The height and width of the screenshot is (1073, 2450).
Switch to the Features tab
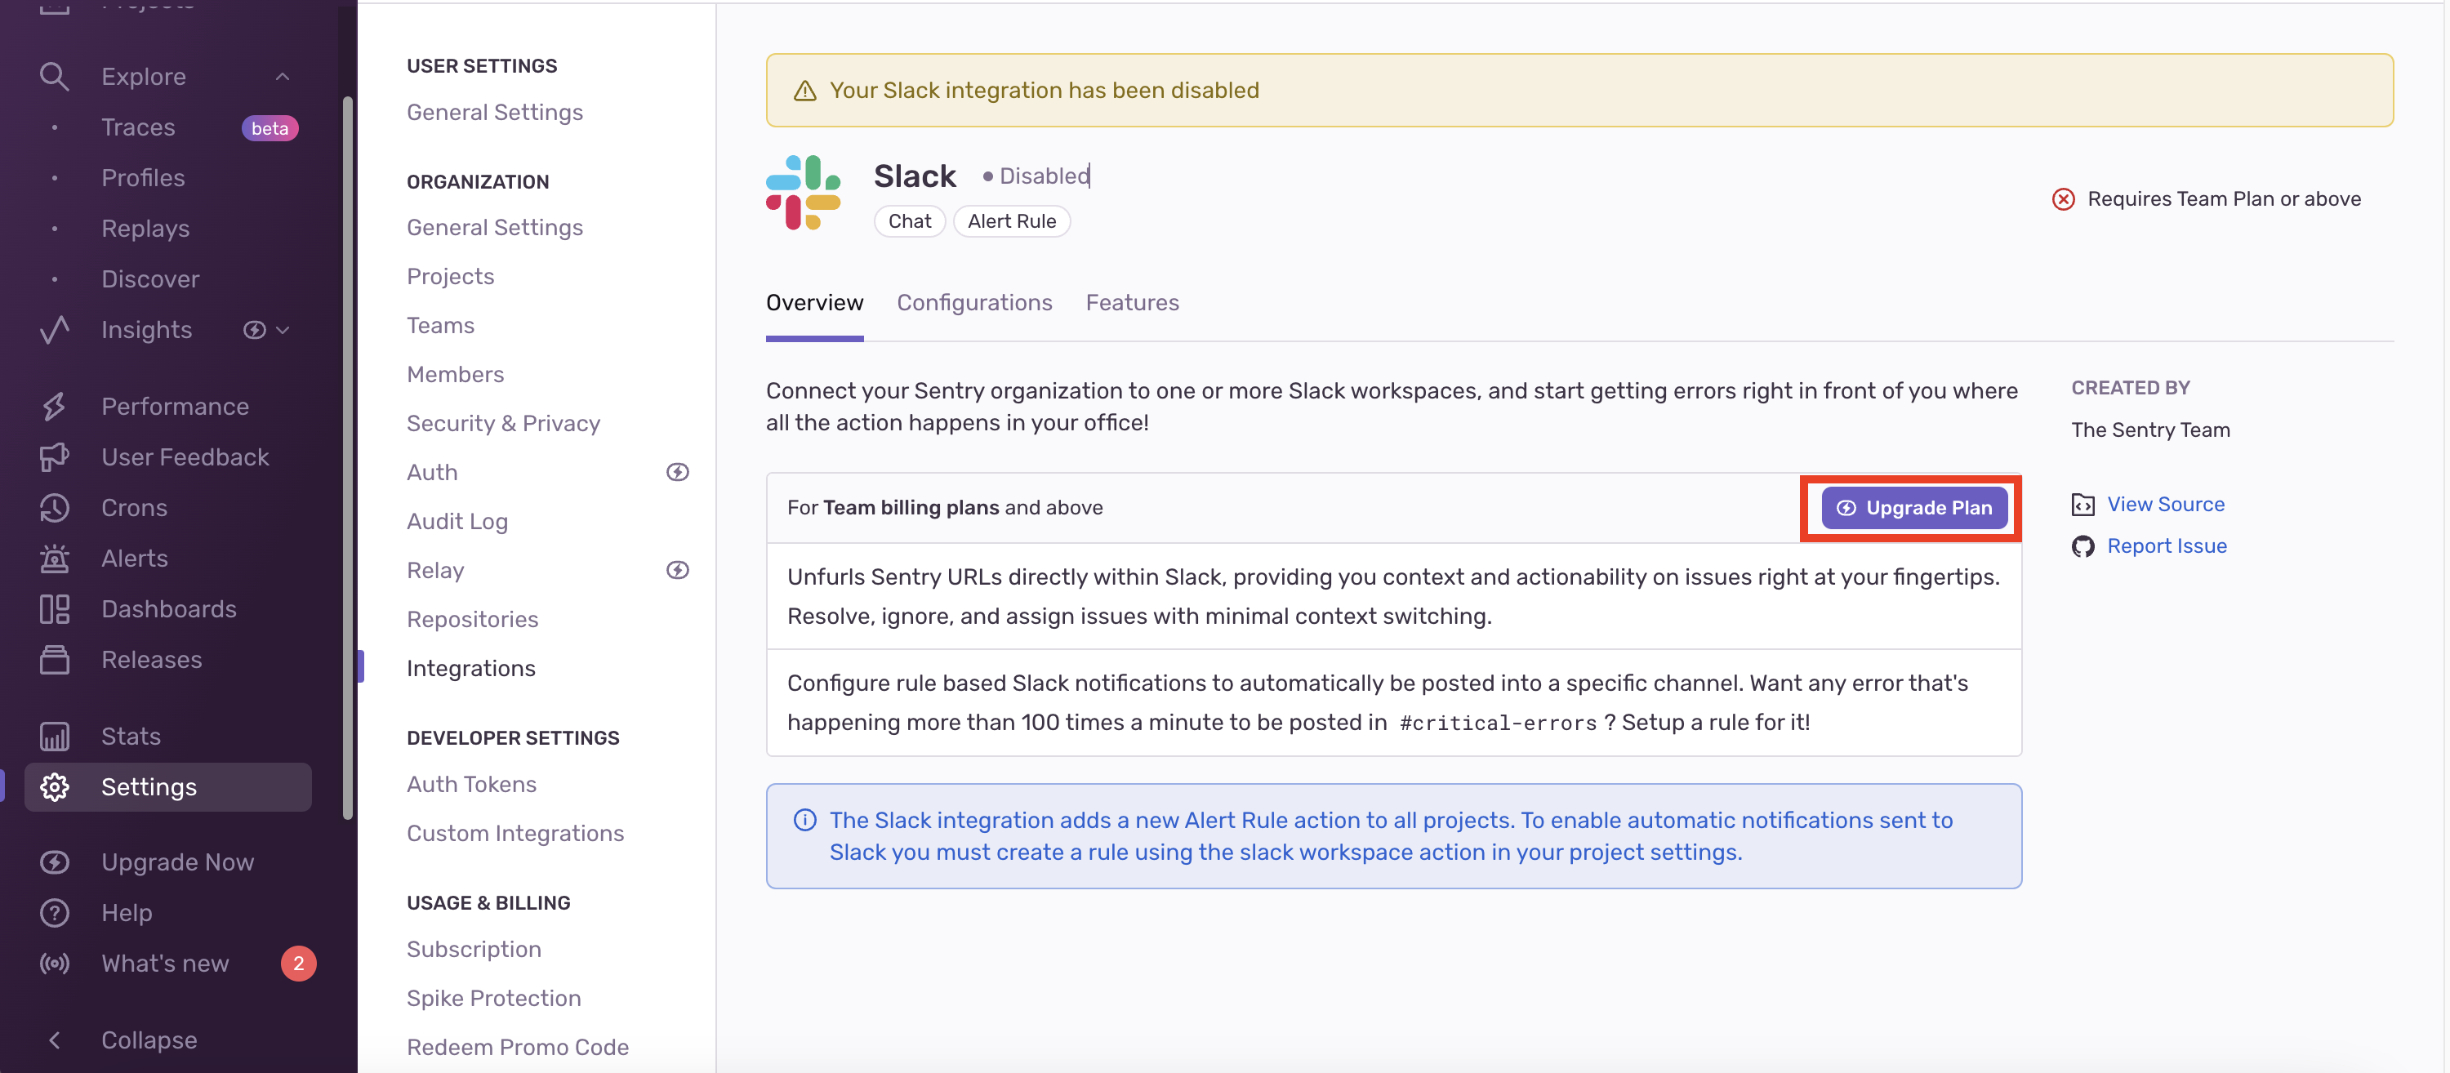pos(1132,302)
